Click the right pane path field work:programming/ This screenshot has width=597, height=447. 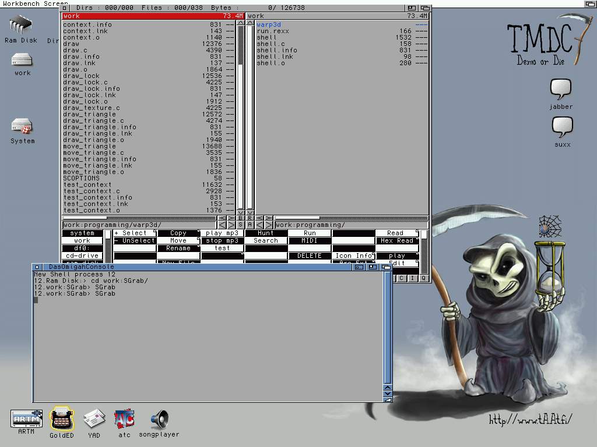pyautogui.click(x=352, y=225)
